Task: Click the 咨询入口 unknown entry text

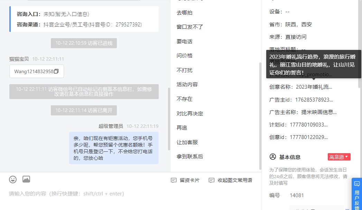Action: (x=66, y=14)
